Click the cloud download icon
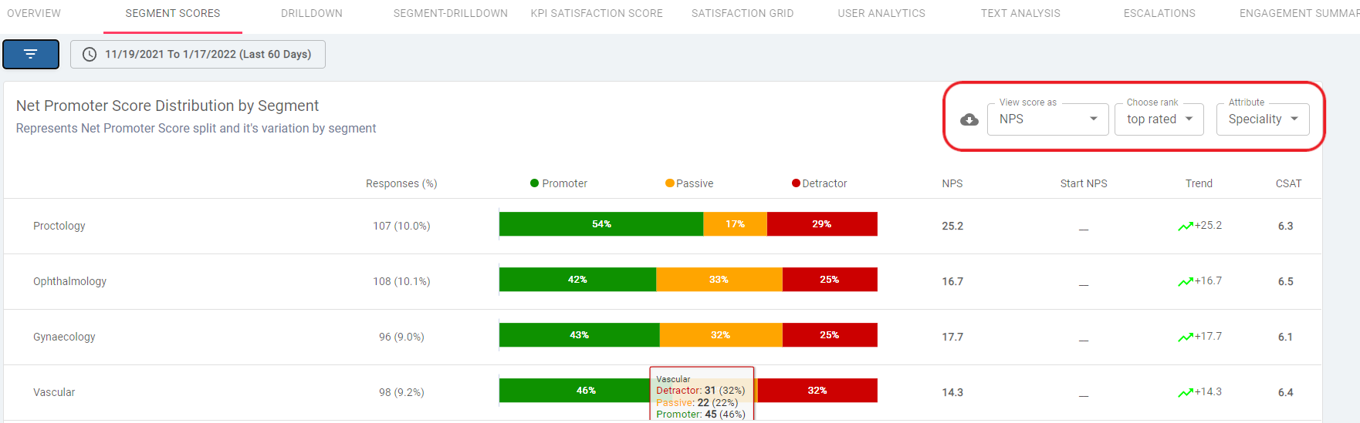Viewport: 1360px width, 423px height. (x=969, y=119)
